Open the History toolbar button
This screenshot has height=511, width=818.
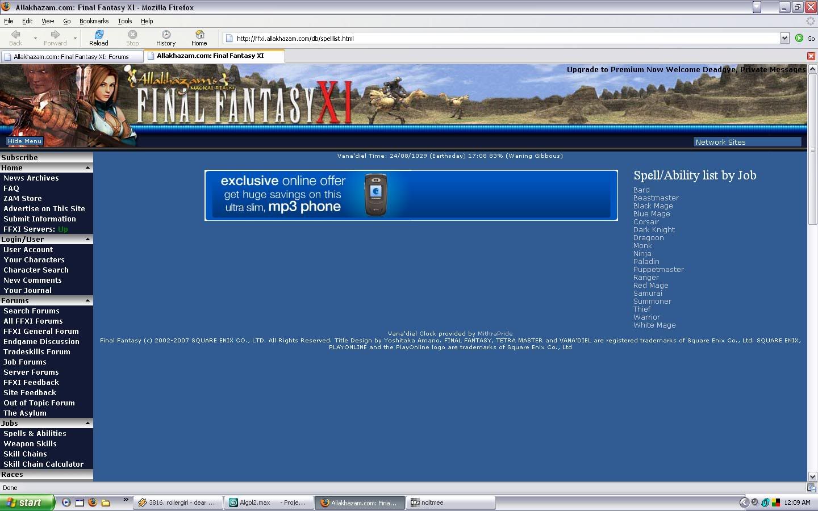[166, 38]
